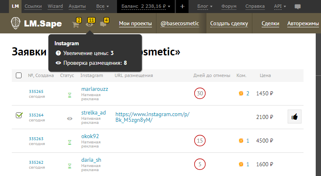Open the API dropdown menu
The height and width of the screenshot is (176, 321).
click(280, 7)
